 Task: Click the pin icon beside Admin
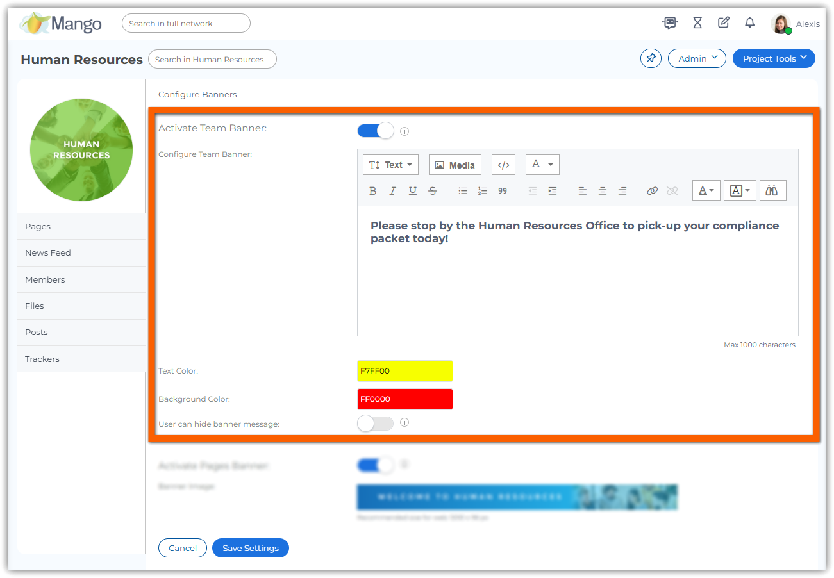651,58
